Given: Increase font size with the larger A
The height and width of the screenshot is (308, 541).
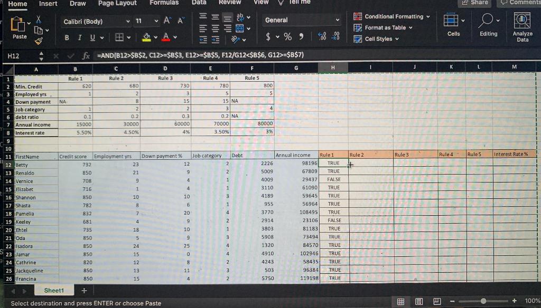Looking at the screenshot, I should 167,21.
